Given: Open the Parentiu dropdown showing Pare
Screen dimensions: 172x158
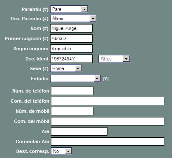Looking at the screenshot, I should coord(69,9).
